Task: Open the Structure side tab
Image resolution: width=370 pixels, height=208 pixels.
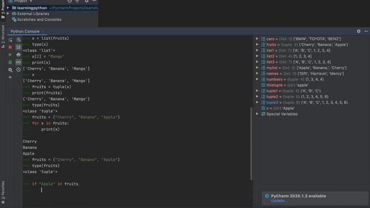Action: click(3, 36)
